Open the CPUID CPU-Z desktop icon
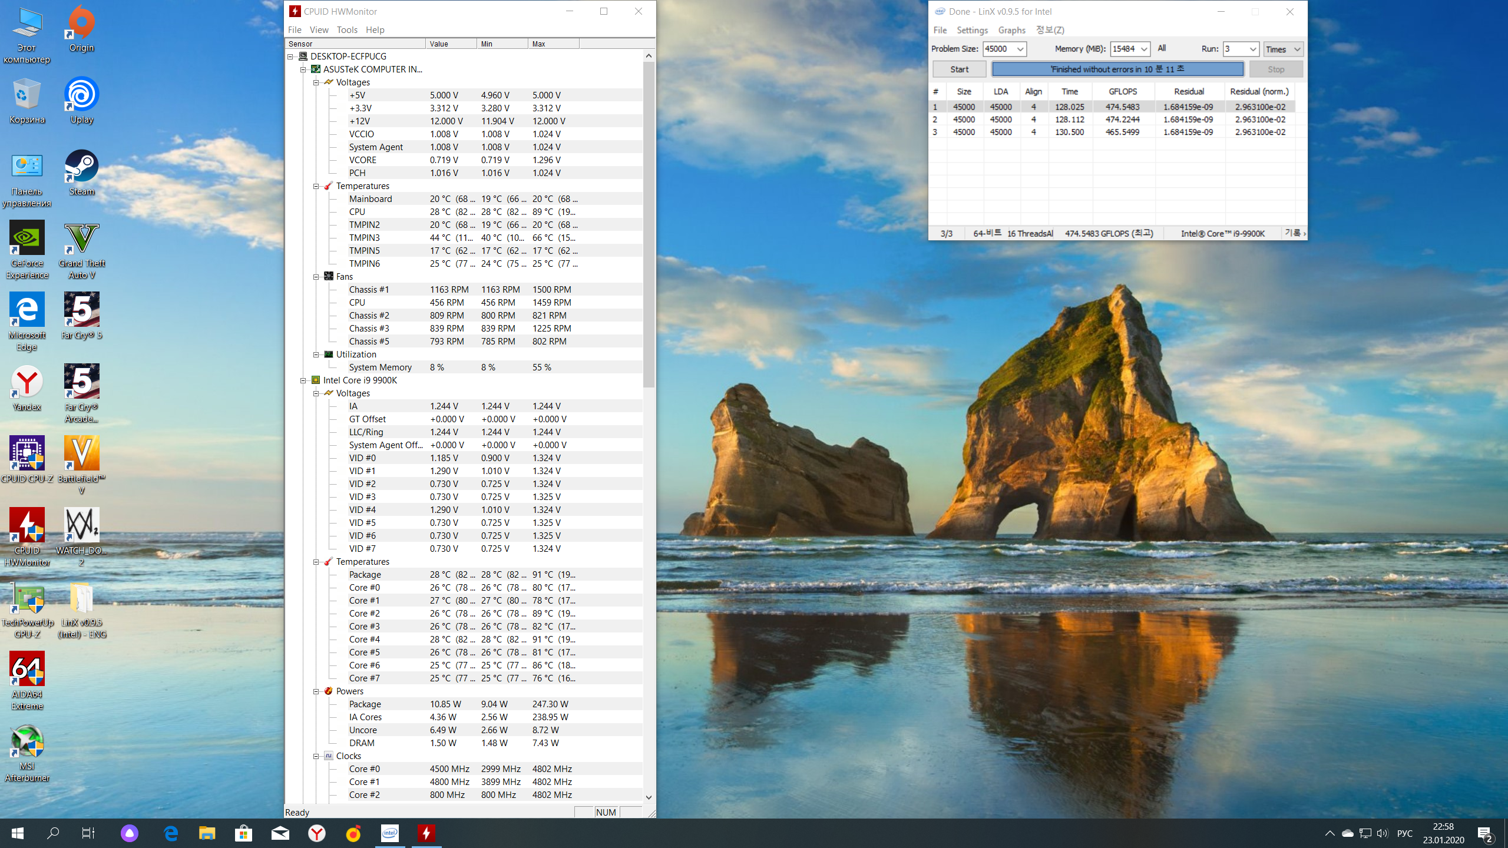Image resolution: width=1508 pixels, height=848 pixels. click(x=27, y=458)
